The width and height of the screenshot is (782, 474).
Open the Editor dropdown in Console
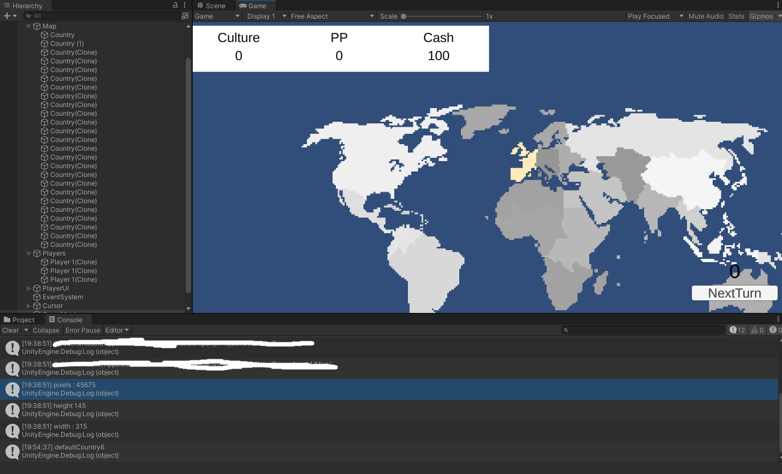[117, 330]
